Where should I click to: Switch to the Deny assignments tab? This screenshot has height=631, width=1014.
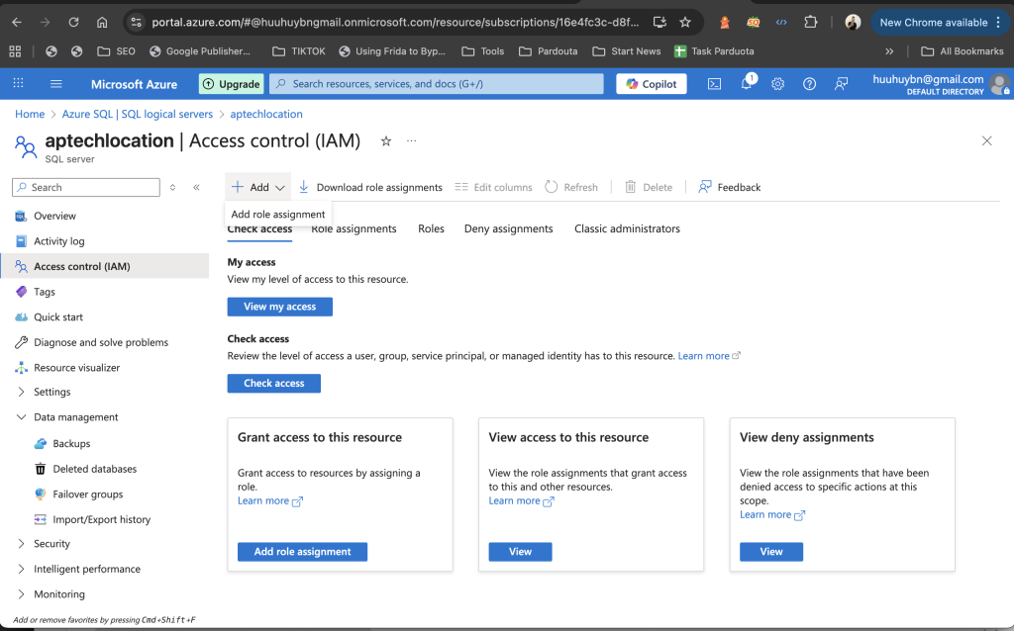tap(508, 228)
